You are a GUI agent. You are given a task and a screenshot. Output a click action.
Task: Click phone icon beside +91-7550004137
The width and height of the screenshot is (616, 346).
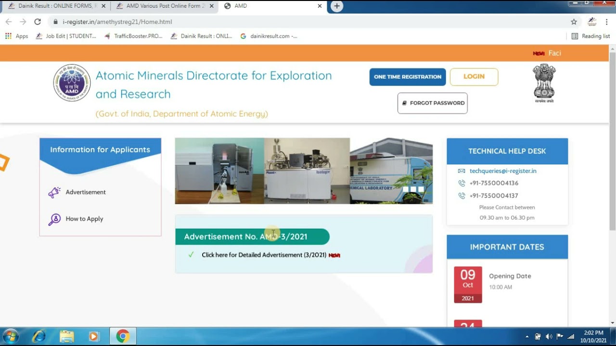462,196
